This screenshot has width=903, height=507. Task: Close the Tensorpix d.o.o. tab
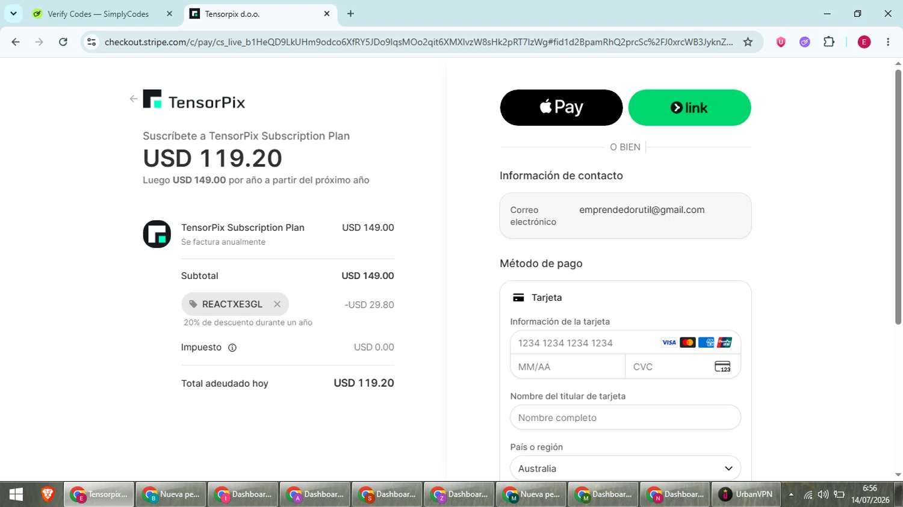point(327,14)
